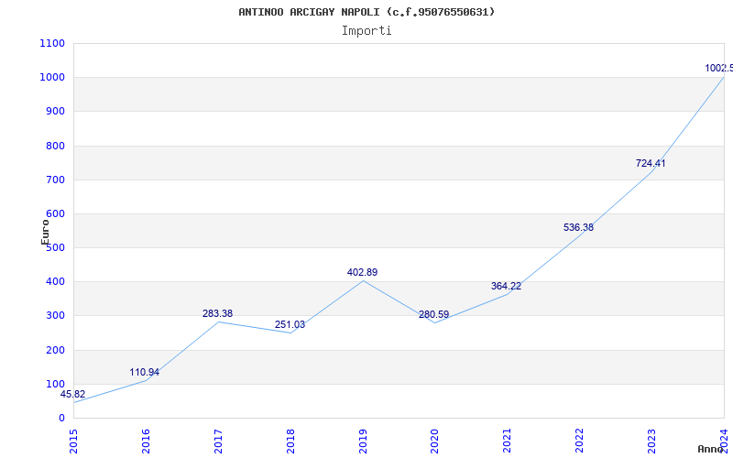Click the 2022 x-axis tick label
Viewport: 733px width, 458px height.
[x=580, y=442]
